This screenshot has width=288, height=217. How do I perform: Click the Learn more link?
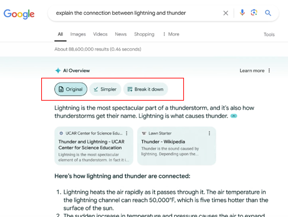pyautogui.click(x=252, y=71)
